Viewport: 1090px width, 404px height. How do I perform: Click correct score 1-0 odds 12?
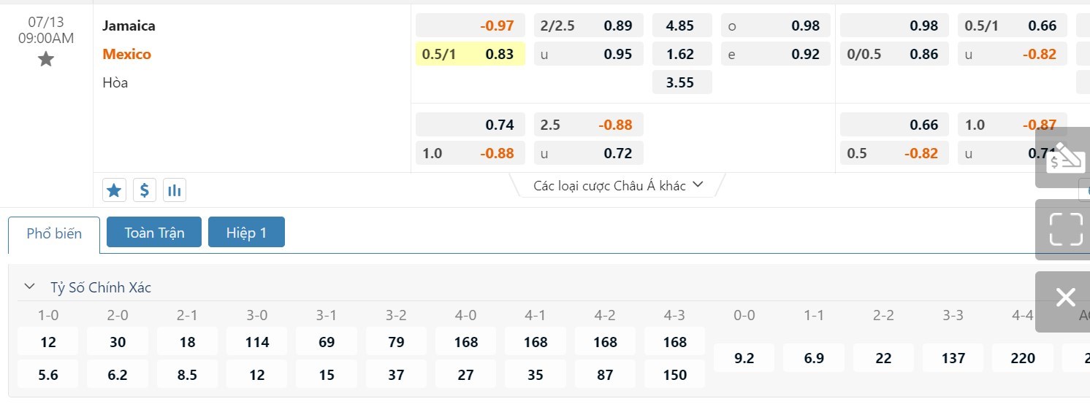click(48, 342)
